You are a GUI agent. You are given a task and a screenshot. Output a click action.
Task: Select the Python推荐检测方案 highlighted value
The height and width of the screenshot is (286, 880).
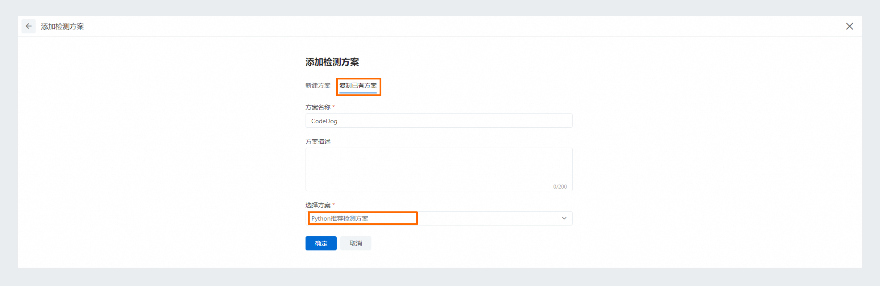(341, 219)
